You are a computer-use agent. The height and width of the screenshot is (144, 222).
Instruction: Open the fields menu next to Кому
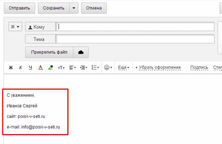click(x=15, y=27)
